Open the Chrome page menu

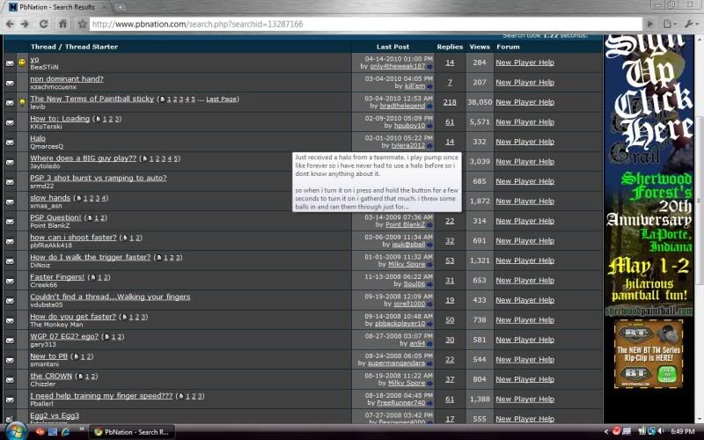click(670, 24)
